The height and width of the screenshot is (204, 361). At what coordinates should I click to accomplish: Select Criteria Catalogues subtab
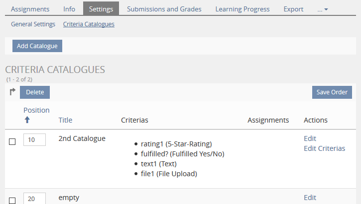click(89, 24)
